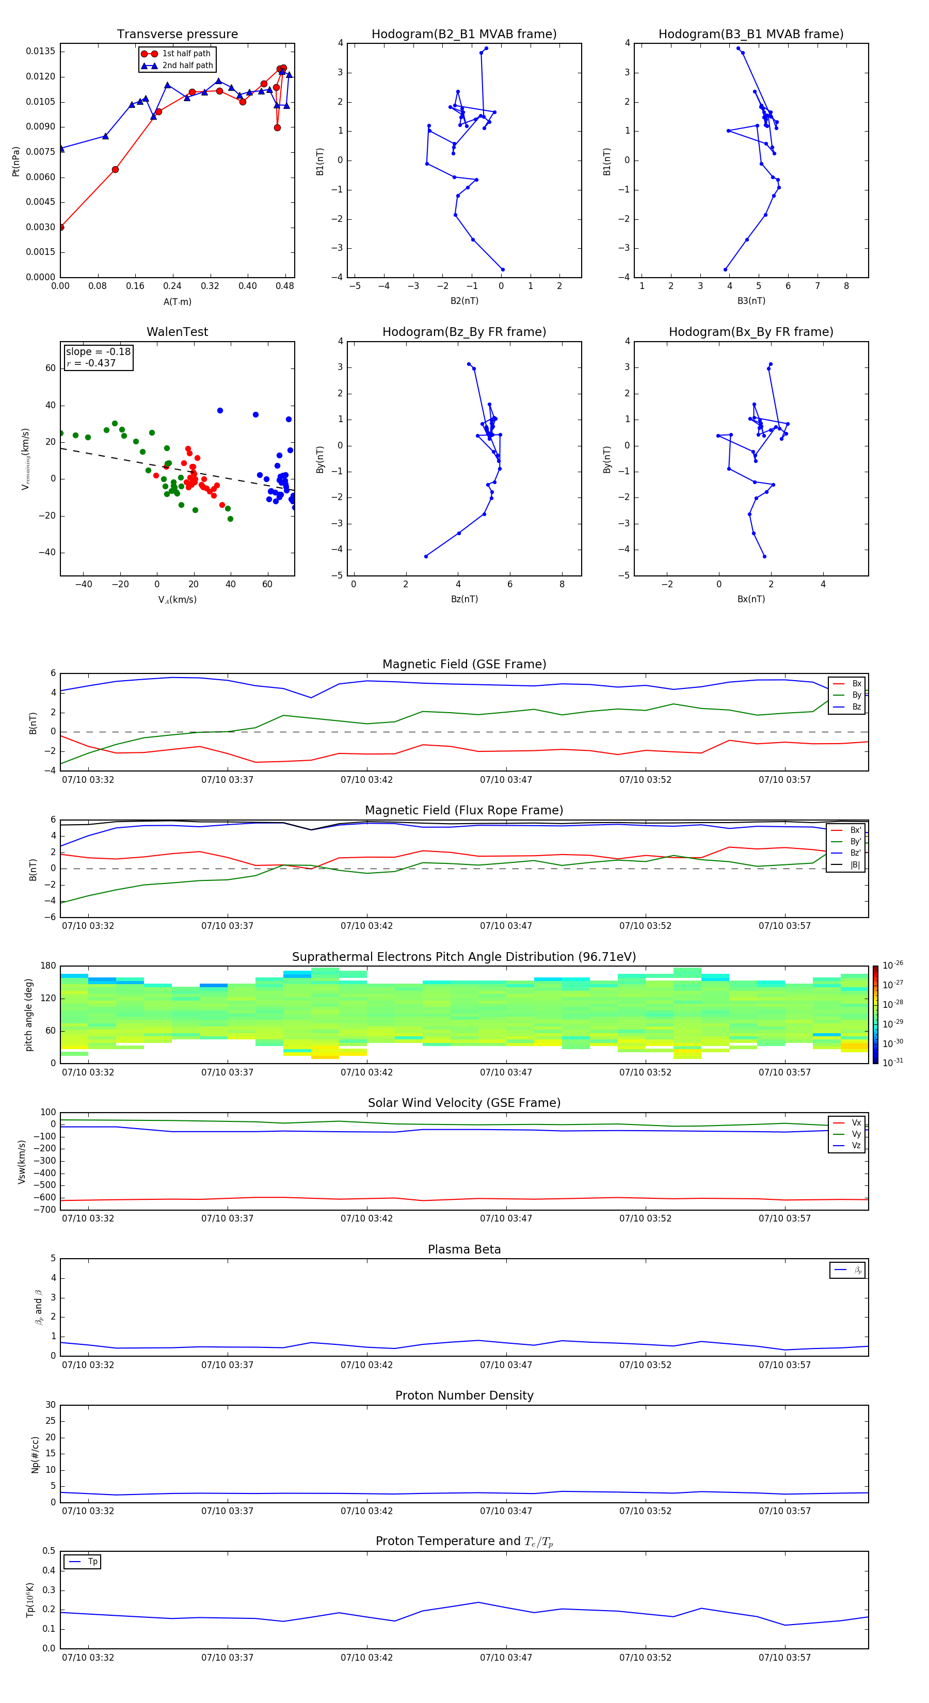
Task: Click the 'Tp(10^6K)' y-axis label
Action: 30,1600
